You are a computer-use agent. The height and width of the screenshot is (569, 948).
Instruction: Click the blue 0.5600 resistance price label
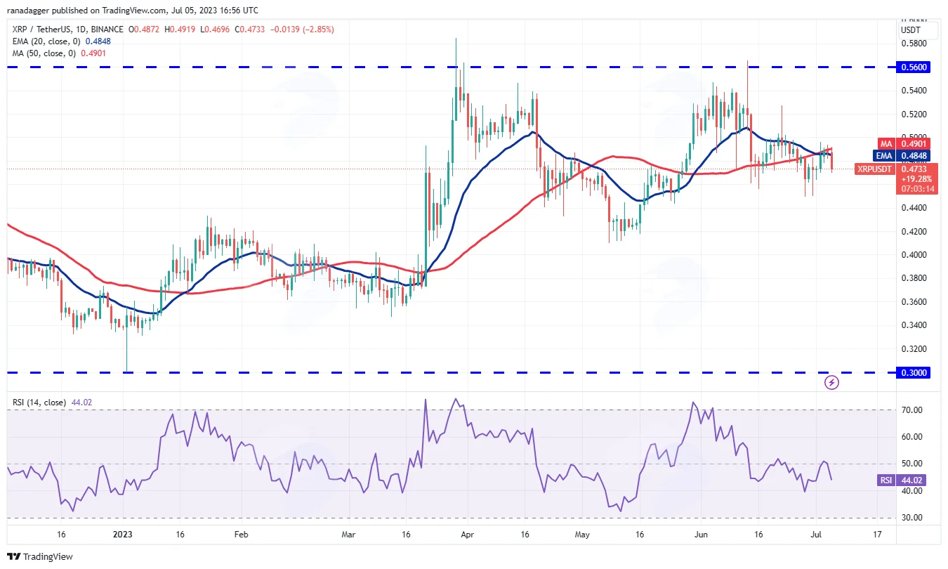click(x=915, y=67)
